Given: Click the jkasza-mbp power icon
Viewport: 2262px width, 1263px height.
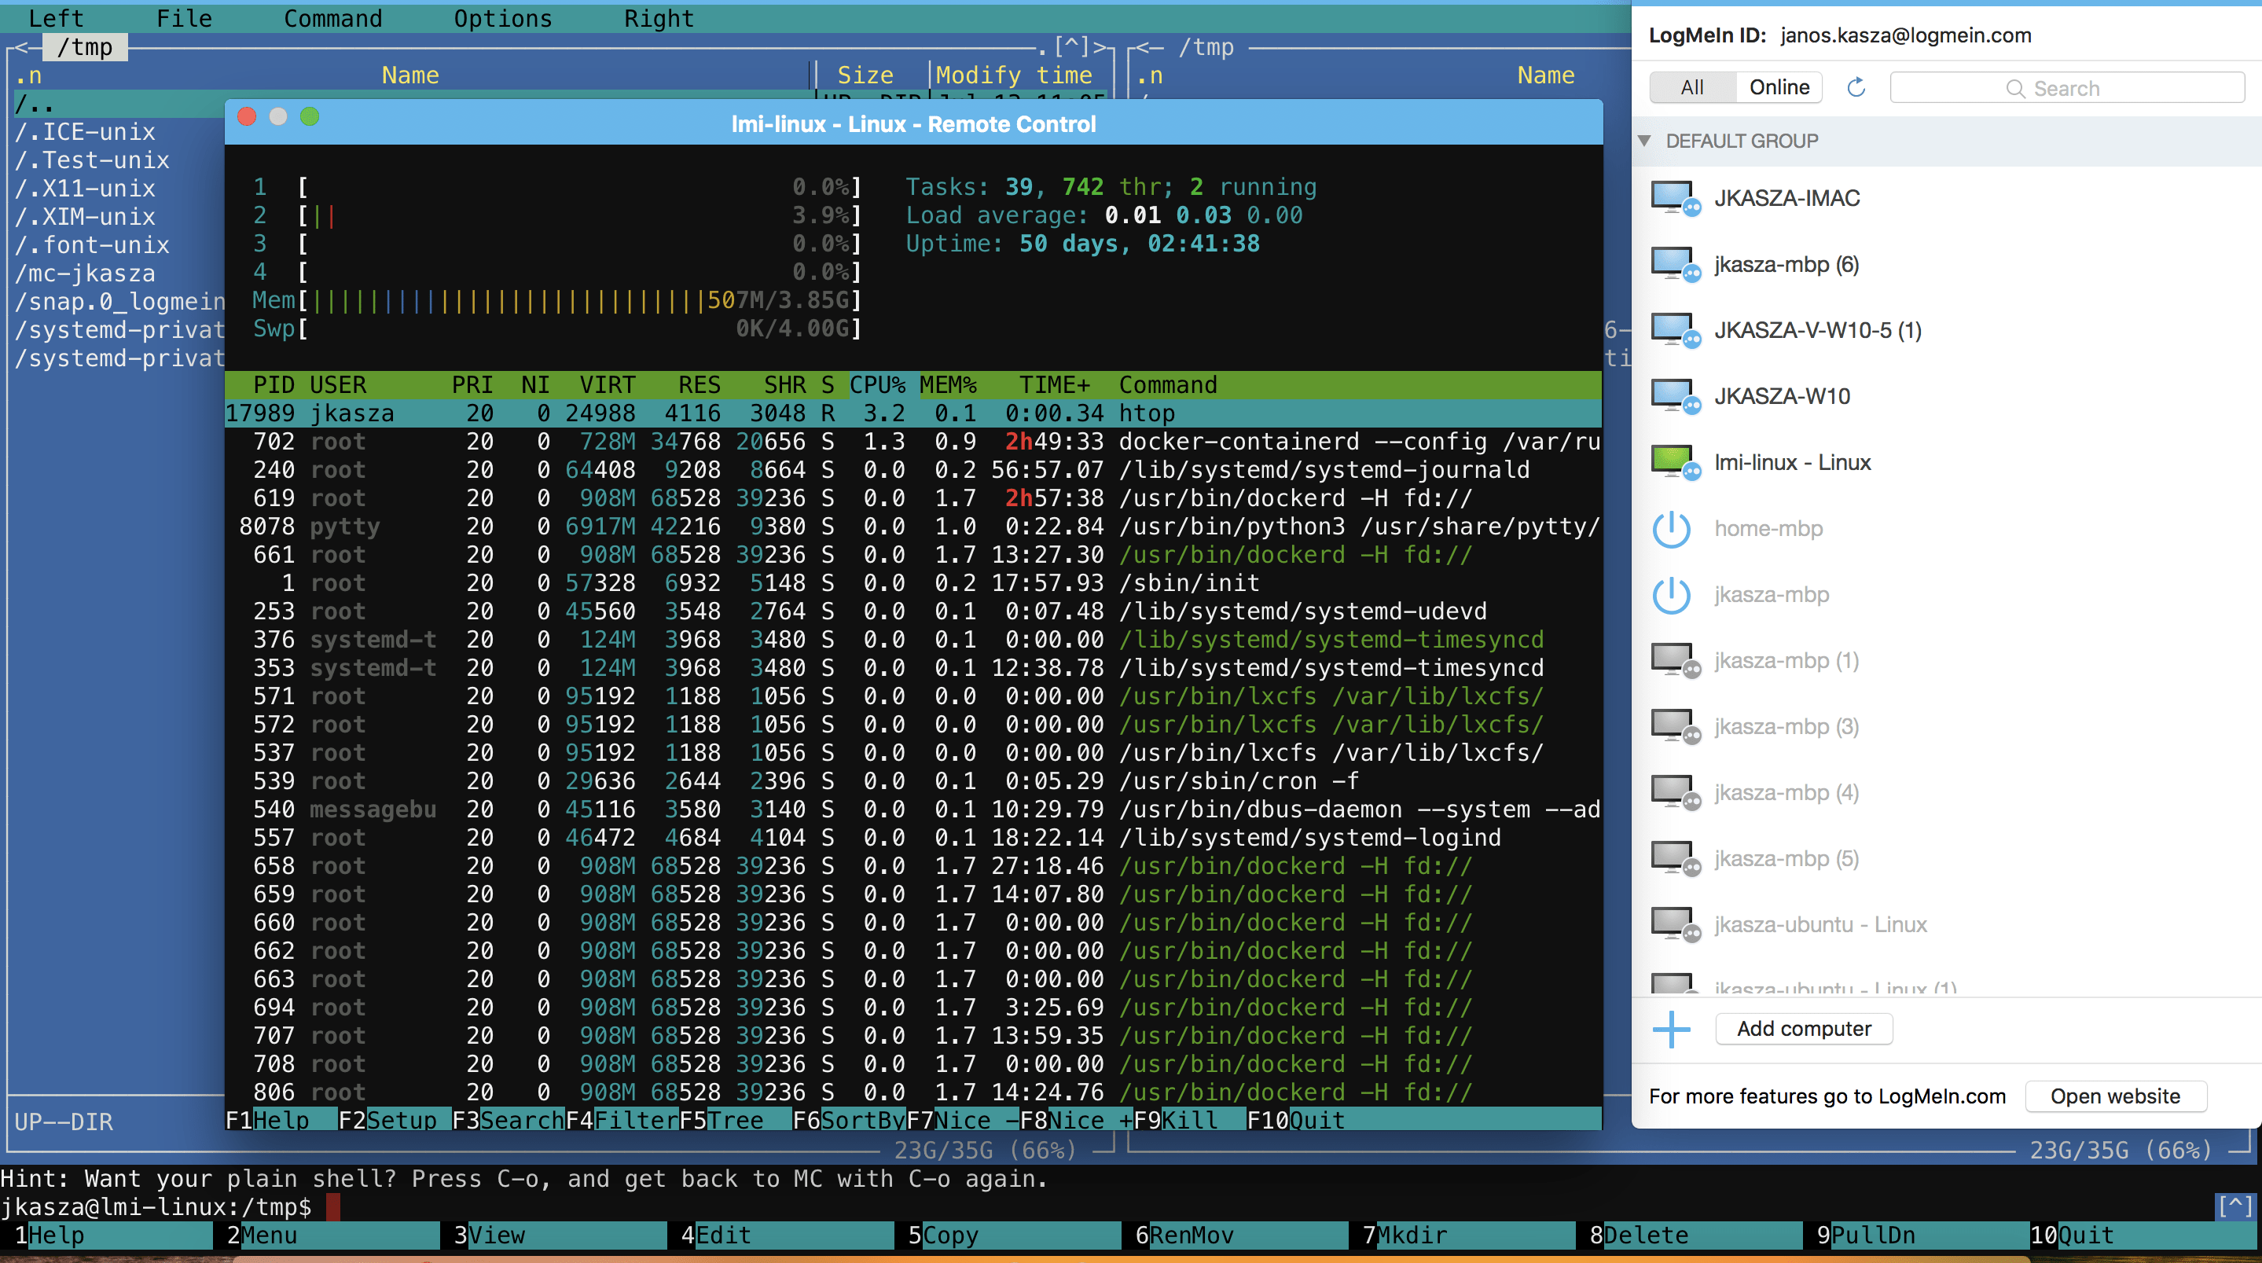Looking at the screenshot, I should point(1671,595).
